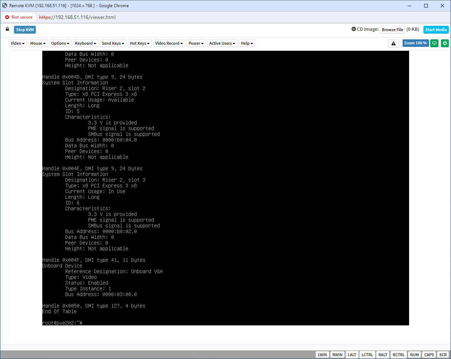This screenshot has width=451, height=359.
Task: Toggle the SCR lock indicator
Action: (x=443, y=355)
